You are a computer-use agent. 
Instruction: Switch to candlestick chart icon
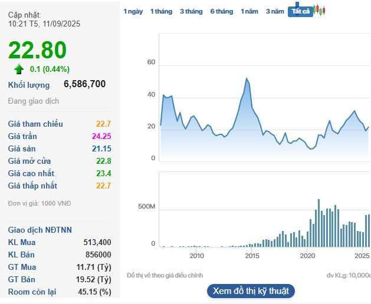[x=320, y=10]
